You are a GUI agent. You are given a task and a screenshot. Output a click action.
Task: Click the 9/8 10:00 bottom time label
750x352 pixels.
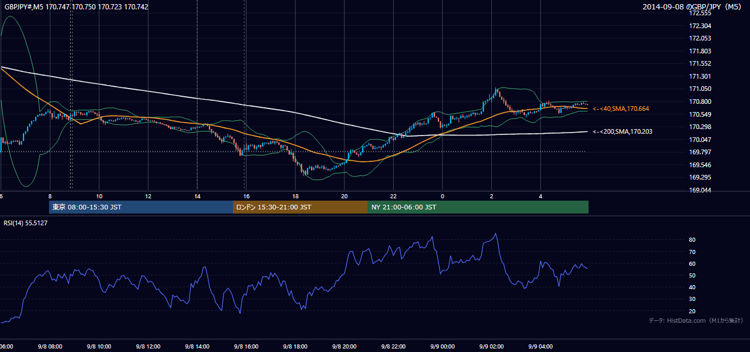tap(99, 346)
